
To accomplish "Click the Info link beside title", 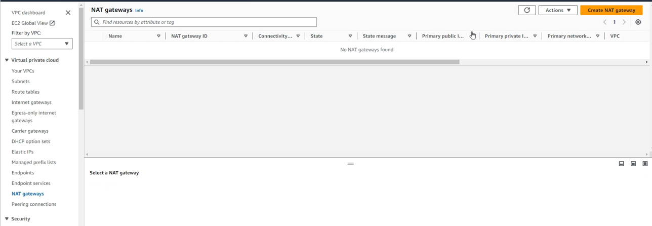I will 139,10.
